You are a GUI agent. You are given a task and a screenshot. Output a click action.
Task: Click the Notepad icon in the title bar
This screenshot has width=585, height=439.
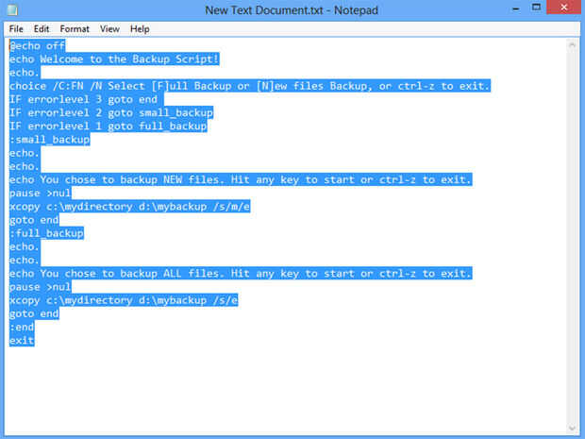[12, 10]
